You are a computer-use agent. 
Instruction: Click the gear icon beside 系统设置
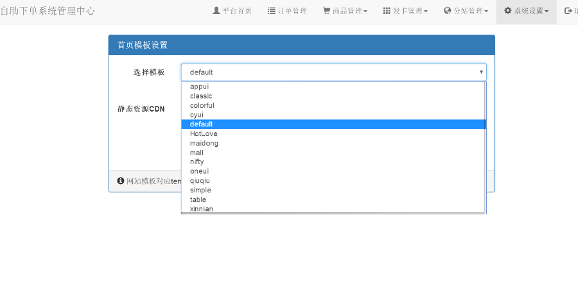coord(508,10)
